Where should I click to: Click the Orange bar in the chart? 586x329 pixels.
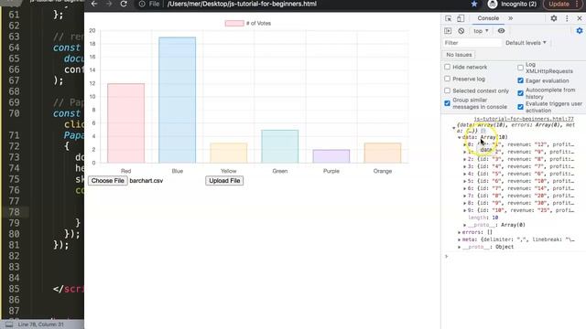(383, 153)
